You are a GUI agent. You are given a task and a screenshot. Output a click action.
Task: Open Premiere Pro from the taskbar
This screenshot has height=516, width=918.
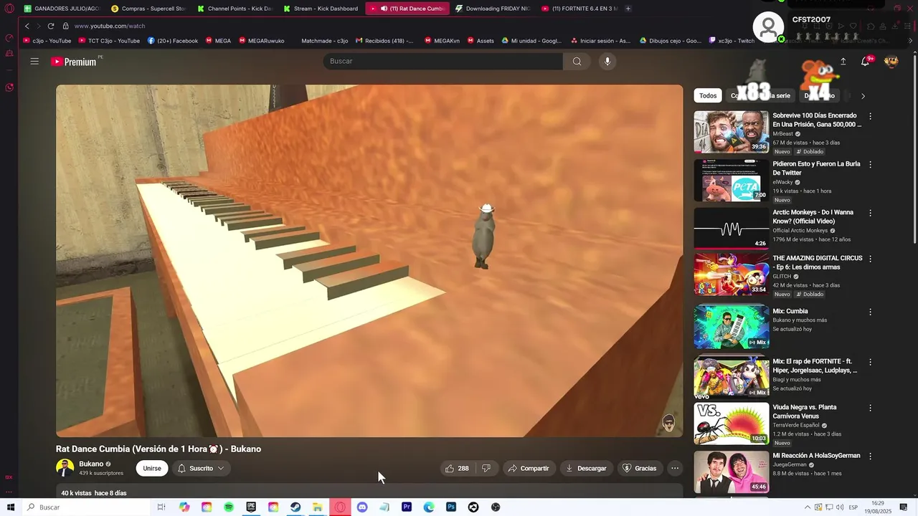point(407,507)
